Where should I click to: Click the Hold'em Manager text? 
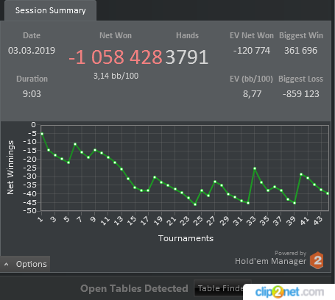click(x=270, y=261)
